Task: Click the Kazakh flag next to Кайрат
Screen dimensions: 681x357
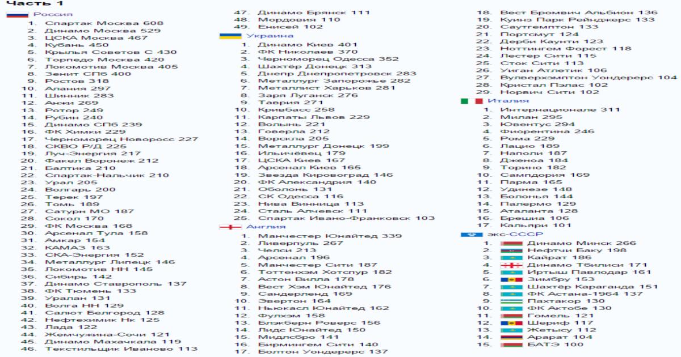Action: pos(511,258)
